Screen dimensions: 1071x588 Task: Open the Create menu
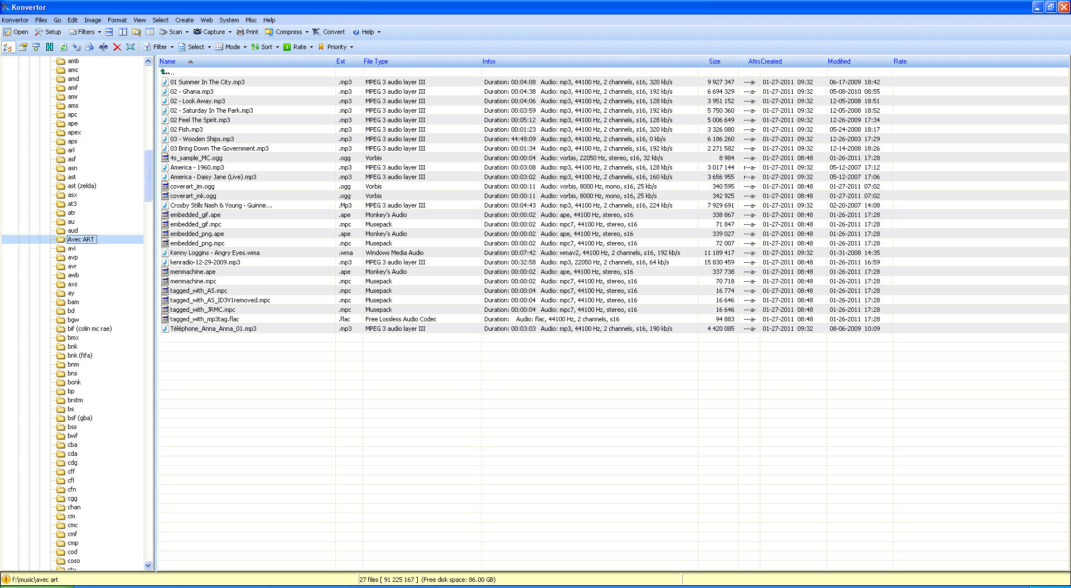click(x=185, y=20)
